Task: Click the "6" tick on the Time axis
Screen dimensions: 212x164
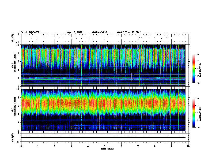Action: [122, 146]
